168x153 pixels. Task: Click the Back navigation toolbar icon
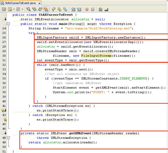(10, 9)
